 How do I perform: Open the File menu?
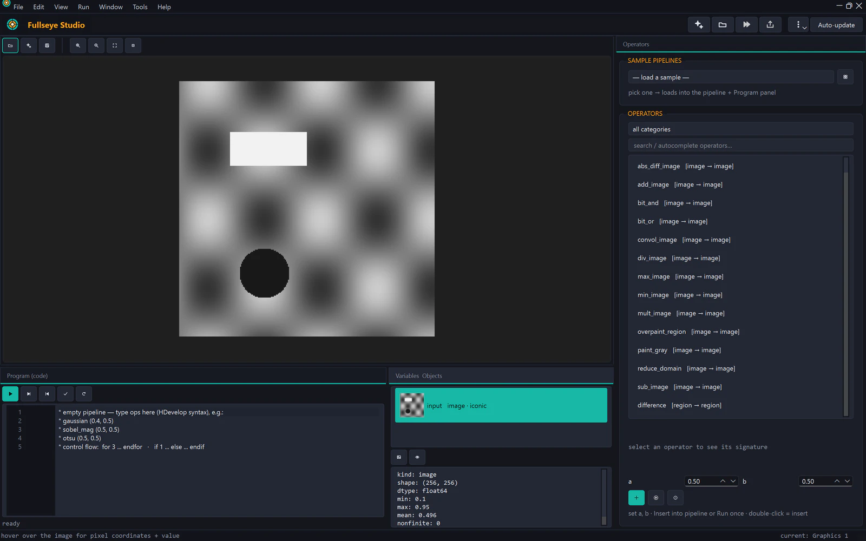pyautogui.click(x=18, y=7)
